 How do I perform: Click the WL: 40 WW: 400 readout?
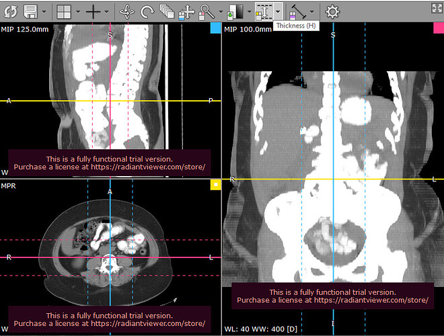(x=261, y=329)
